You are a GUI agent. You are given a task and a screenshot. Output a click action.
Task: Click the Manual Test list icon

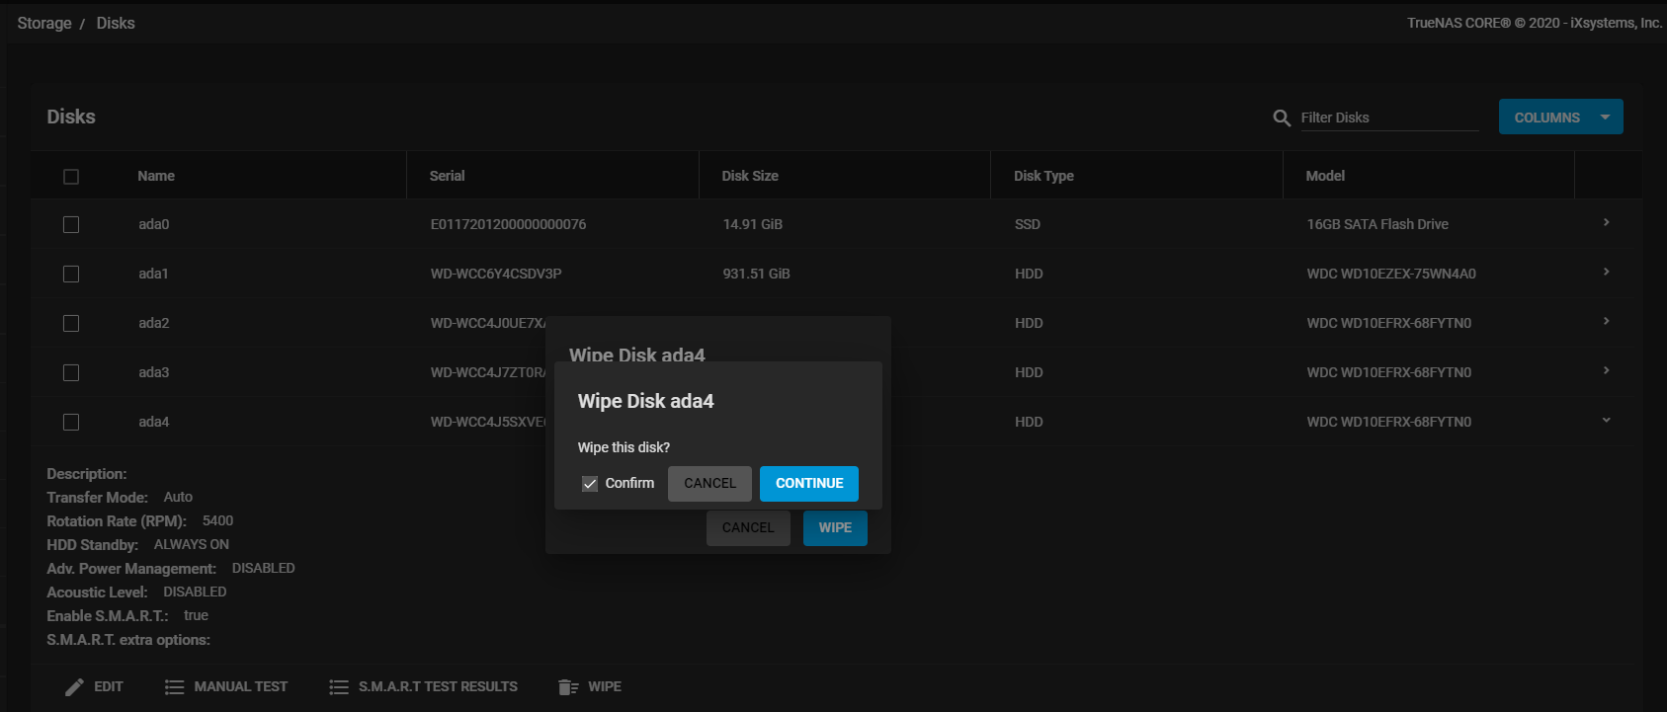tap(174, 687)
